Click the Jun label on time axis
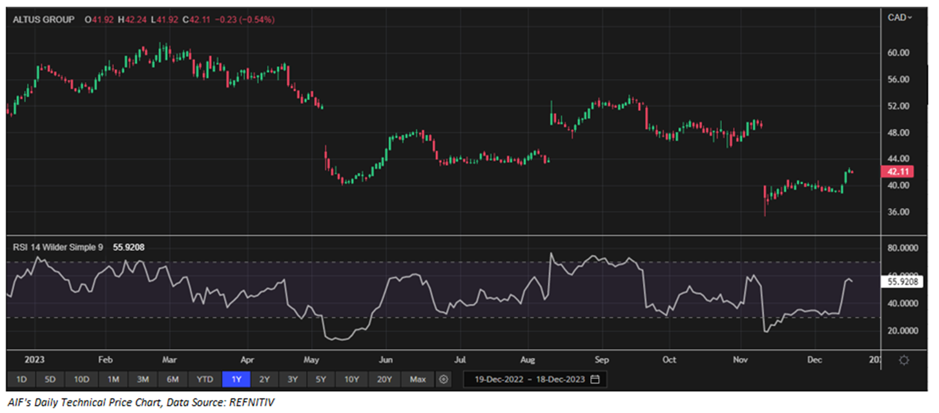The width and height of the screenshot is (939, 413). pos(386,359)
